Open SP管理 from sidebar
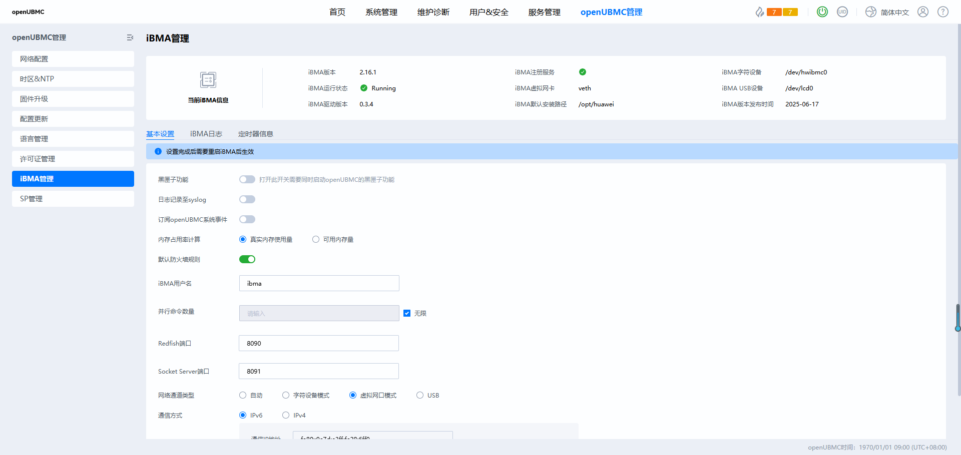This screenshot has height=455, width=961. click(73, 199)
